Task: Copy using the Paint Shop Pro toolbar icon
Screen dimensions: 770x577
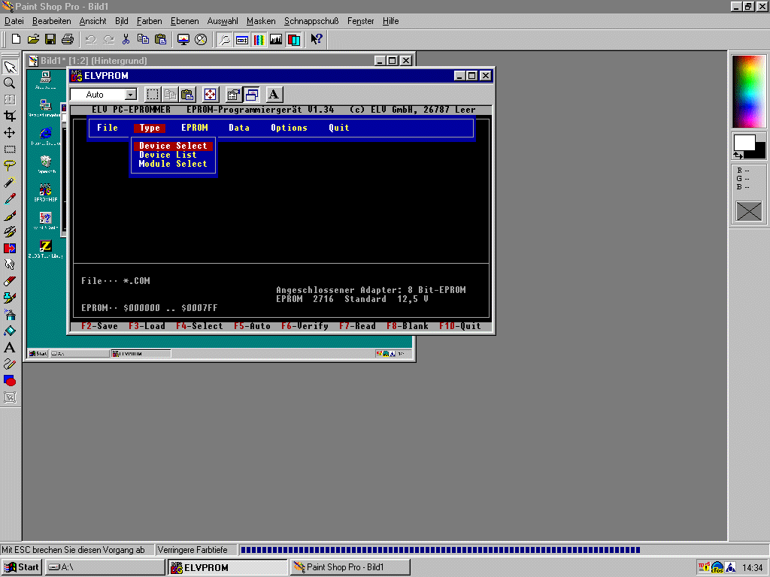Action: (144, 39)
